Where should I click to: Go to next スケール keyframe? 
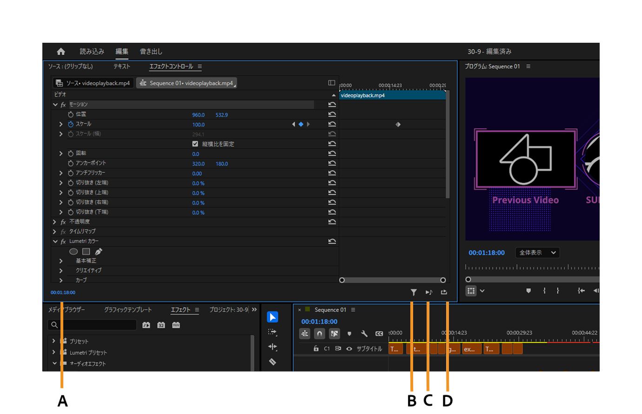308,124
